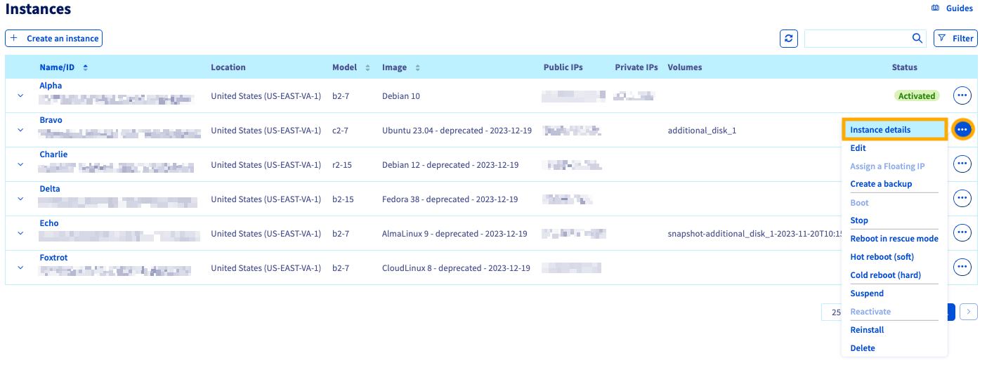The image size is (987, 370).
Task: Click the Private IPs column header
Action: point(636,67)
